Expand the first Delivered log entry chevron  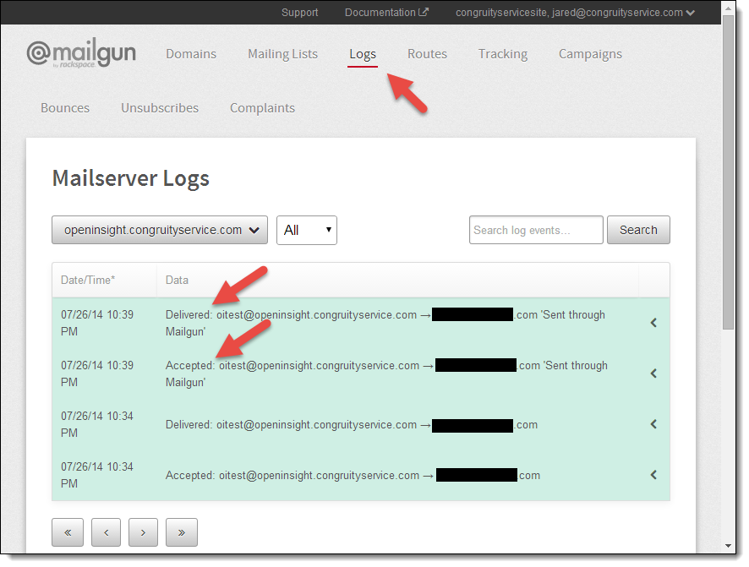653,323
